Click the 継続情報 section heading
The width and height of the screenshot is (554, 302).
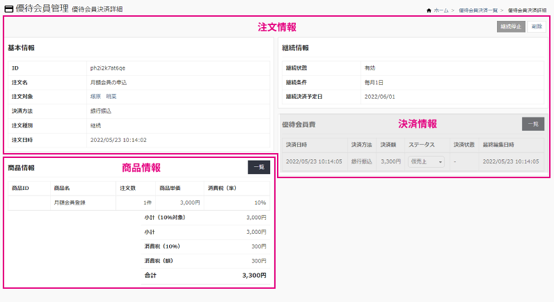click(x=295, y=48)
